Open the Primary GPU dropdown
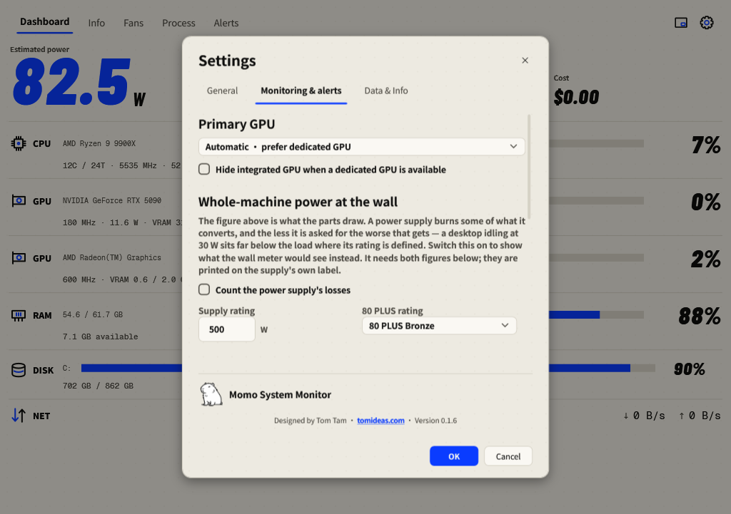This screenshot has height=514, width=731. click(x=362, y=147)
